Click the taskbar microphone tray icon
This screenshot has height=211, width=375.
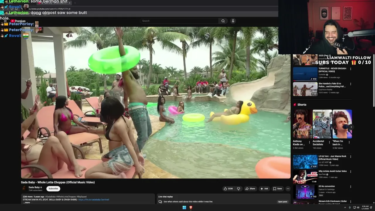(350, 207)
